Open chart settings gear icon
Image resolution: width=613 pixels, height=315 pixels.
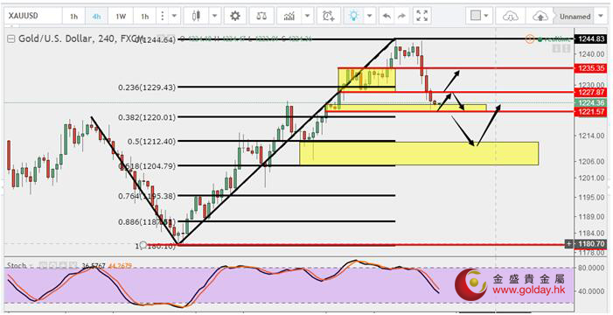point(235,16)
